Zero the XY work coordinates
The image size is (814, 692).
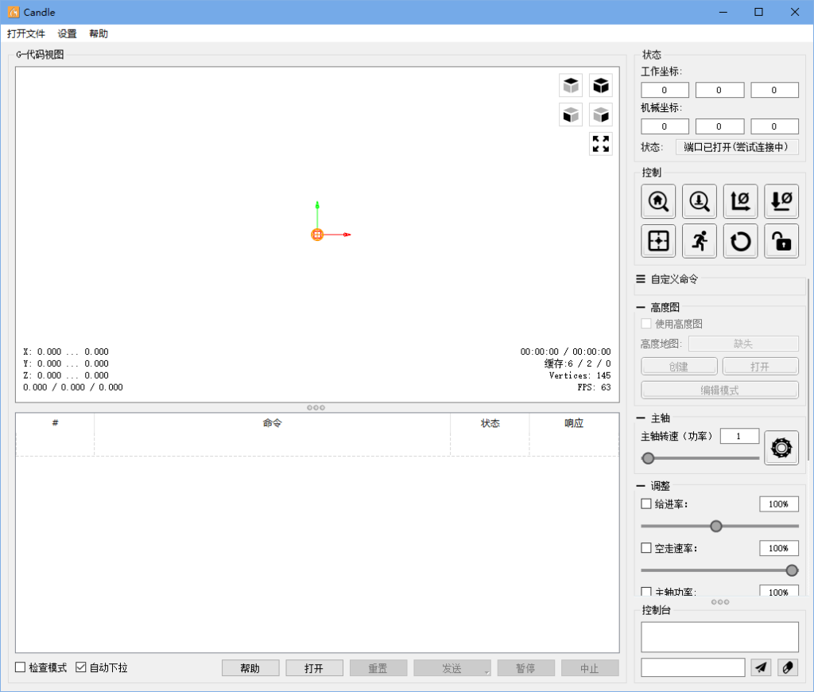[x=741, y=201]
